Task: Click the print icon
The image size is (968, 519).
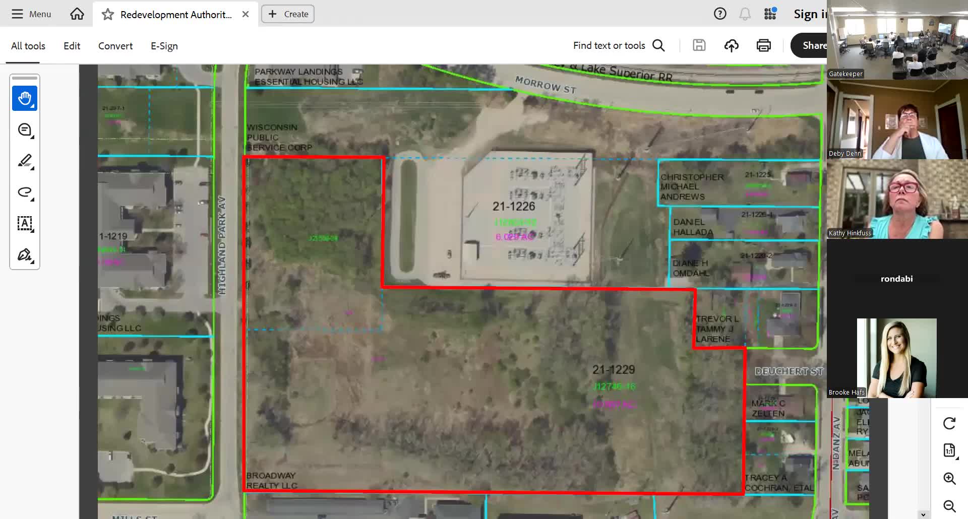Action: click(x=763, y=45)
